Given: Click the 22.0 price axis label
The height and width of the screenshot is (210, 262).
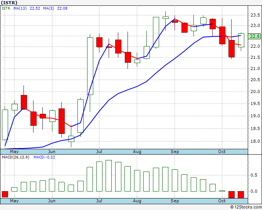Looking at the screenshot, I should [x=255, y=46].
